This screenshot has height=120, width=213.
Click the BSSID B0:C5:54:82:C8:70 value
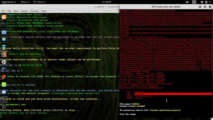pyautogui.click(x=30, y=65)
